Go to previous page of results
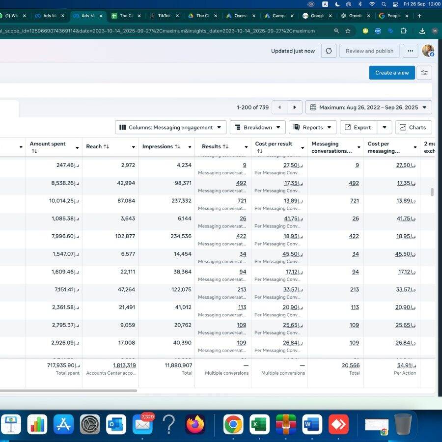Viewport: 442px width, 442px height. pyautogui.click(x=279, y=107)
